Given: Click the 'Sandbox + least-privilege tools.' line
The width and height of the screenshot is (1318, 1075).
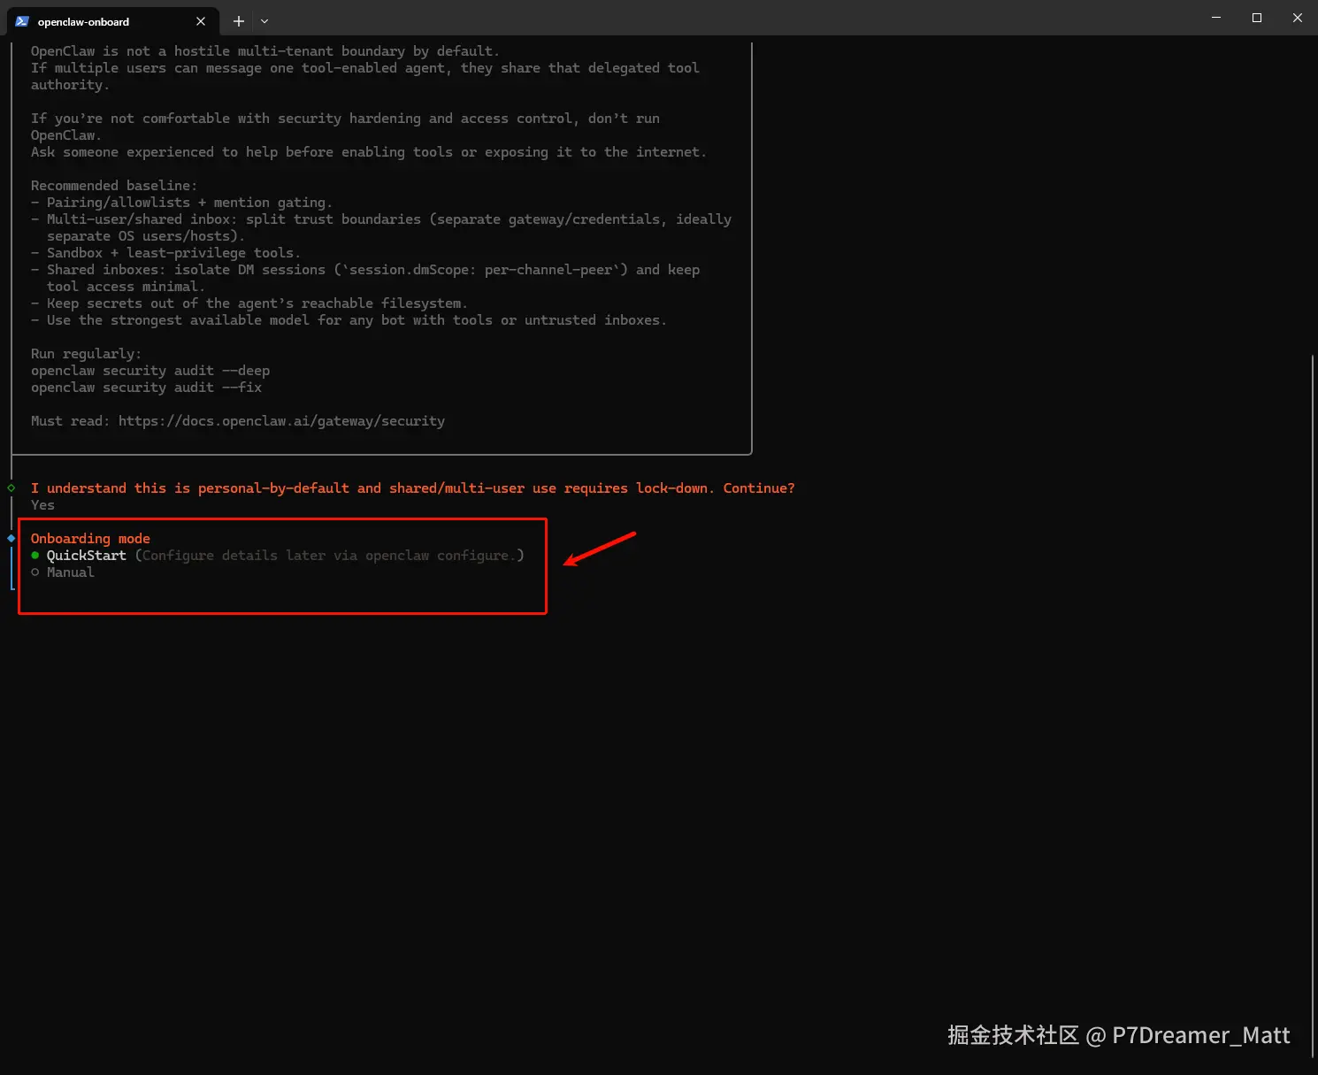Looking at the screenshot, I should tap(165, 253).
